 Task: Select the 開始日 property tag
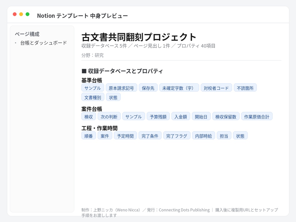[201, 116]
